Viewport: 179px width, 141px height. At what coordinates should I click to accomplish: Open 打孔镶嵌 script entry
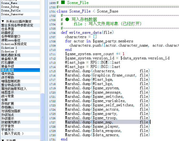click(x=20, y=63)
